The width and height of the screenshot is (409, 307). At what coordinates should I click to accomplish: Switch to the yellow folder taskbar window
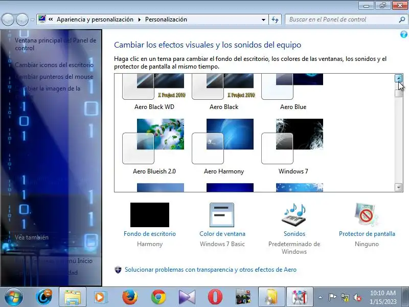click(271, 297)
